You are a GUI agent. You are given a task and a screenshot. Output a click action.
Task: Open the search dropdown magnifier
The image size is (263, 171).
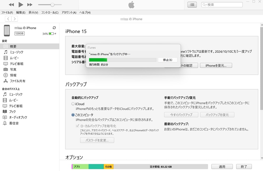coord(205,5)
